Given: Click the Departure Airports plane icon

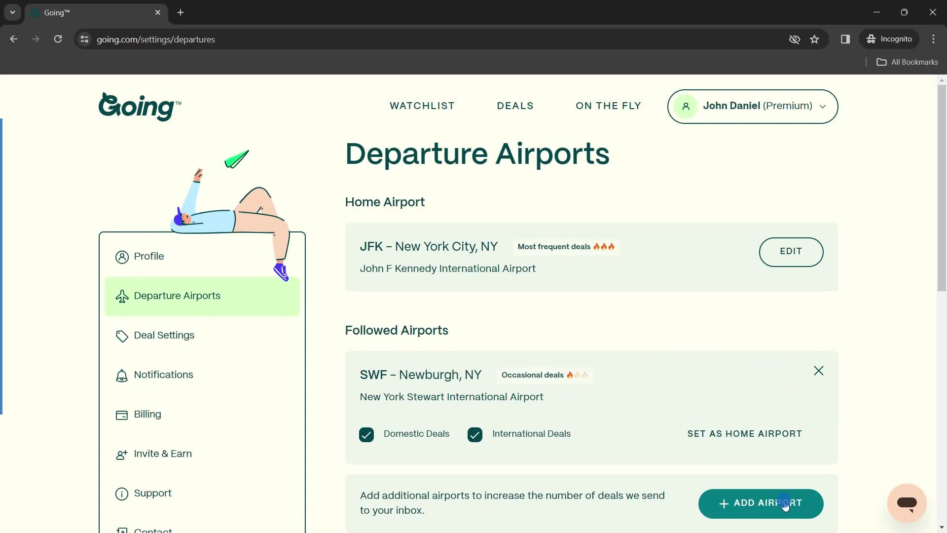Looking at the screenshot, I should tap(122, 296).
